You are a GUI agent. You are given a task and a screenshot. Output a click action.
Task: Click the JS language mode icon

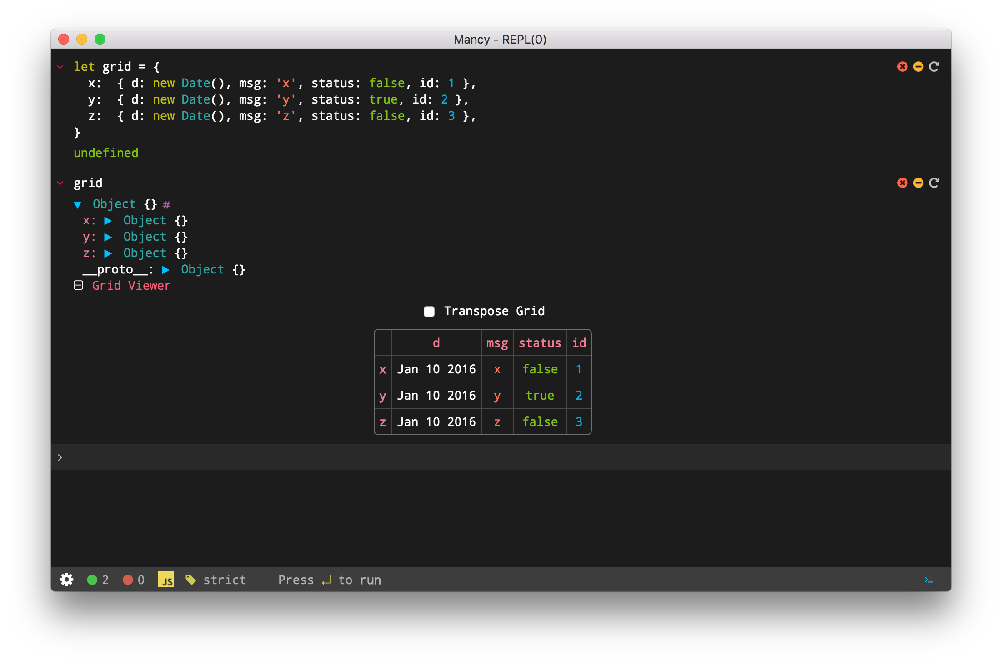coord(166,580)
